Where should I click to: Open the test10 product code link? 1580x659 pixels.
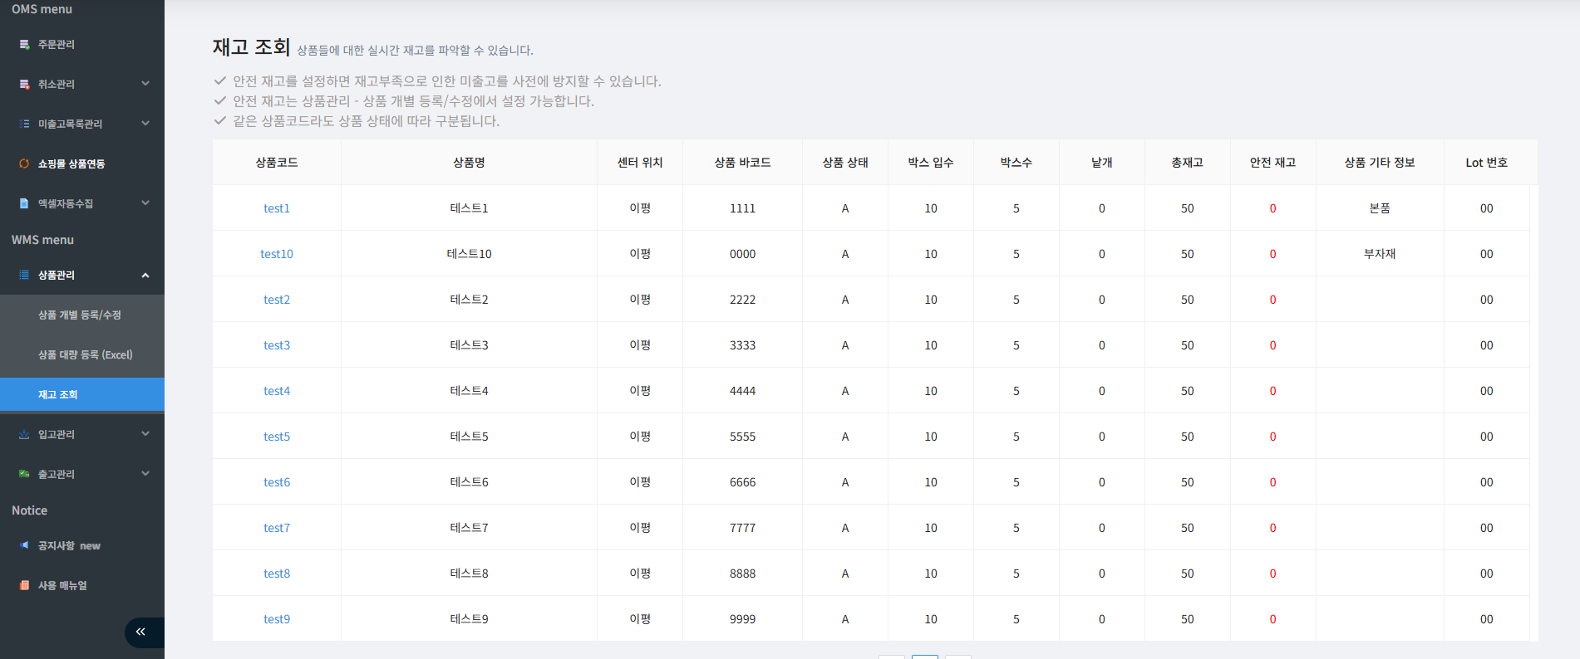(277, 254)
